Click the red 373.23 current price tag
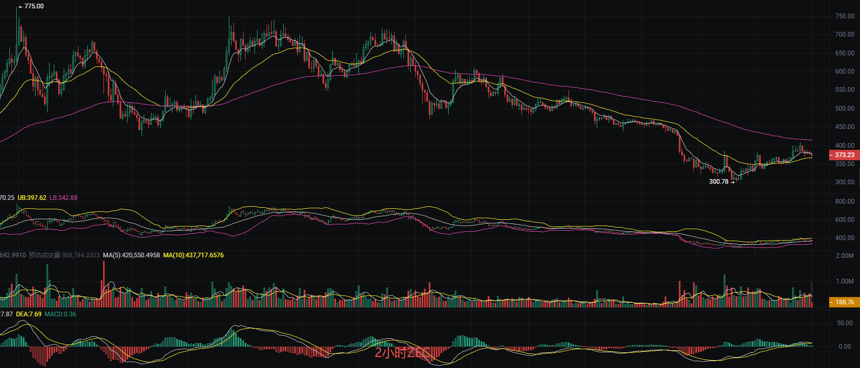860x368 pixels. (x=844, y=155)
